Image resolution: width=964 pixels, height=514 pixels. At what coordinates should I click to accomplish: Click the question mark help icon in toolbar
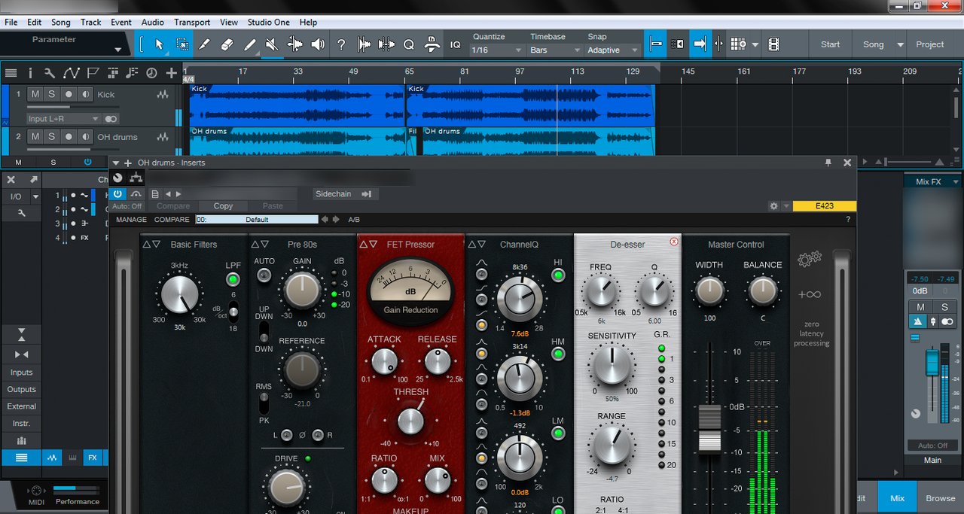tap(341, 44)
